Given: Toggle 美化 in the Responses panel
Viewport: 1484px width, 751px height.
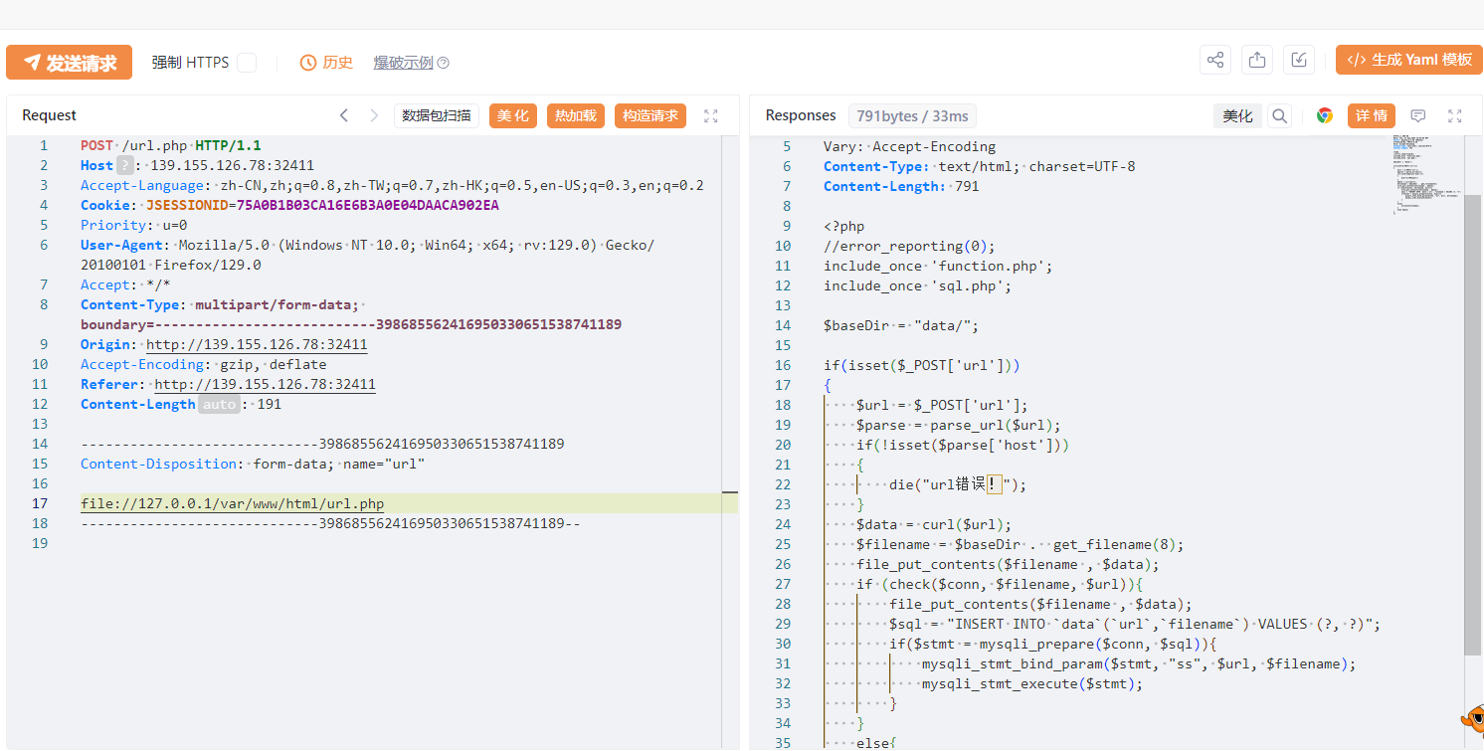Looking at the screenshot, I should point(1237,115).
